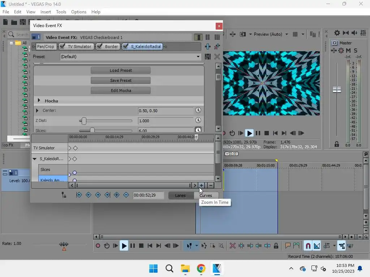The height and width of the screenshot is (277, 370).
Task: Toggle Border effect checkbox
Action: (99, 47)
